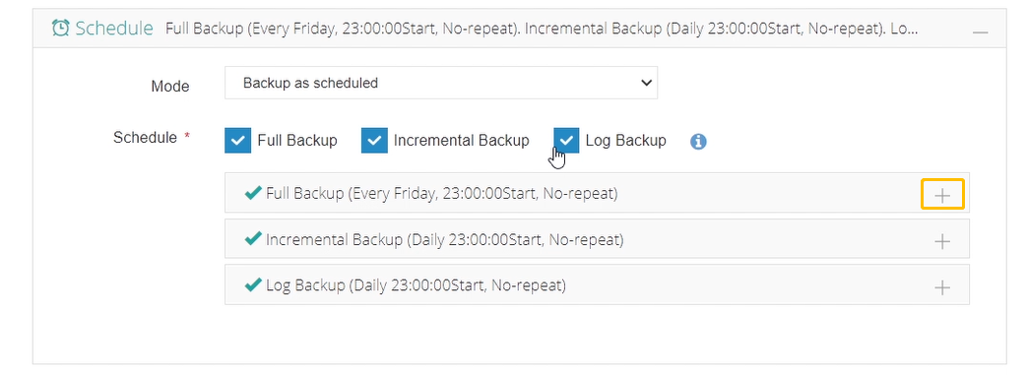Uncheck the Full Backup checkbox
1027x375 pixels.
(237, 140)
